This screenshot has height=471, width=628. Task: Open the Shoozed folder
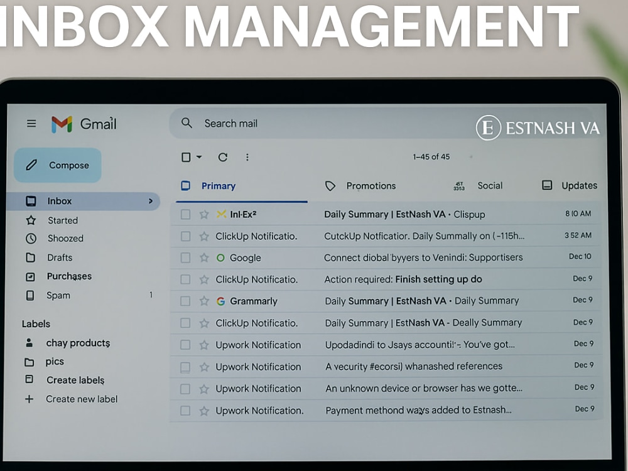65,238
